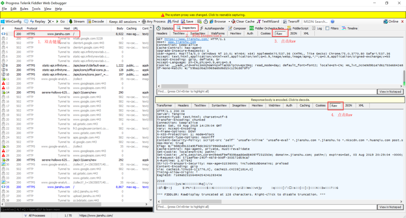Click the request pane horizontal scrollbar
Screen dimensions: 406x218
click(280, 86)
